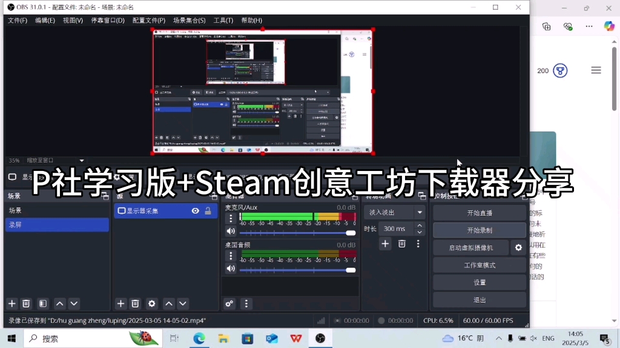
Task: Open 场景集合(S) menu
Action: 190,20
